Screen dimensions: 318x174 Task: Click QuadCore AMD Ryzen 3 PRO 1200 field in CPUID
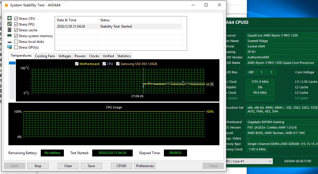(282, 35)
